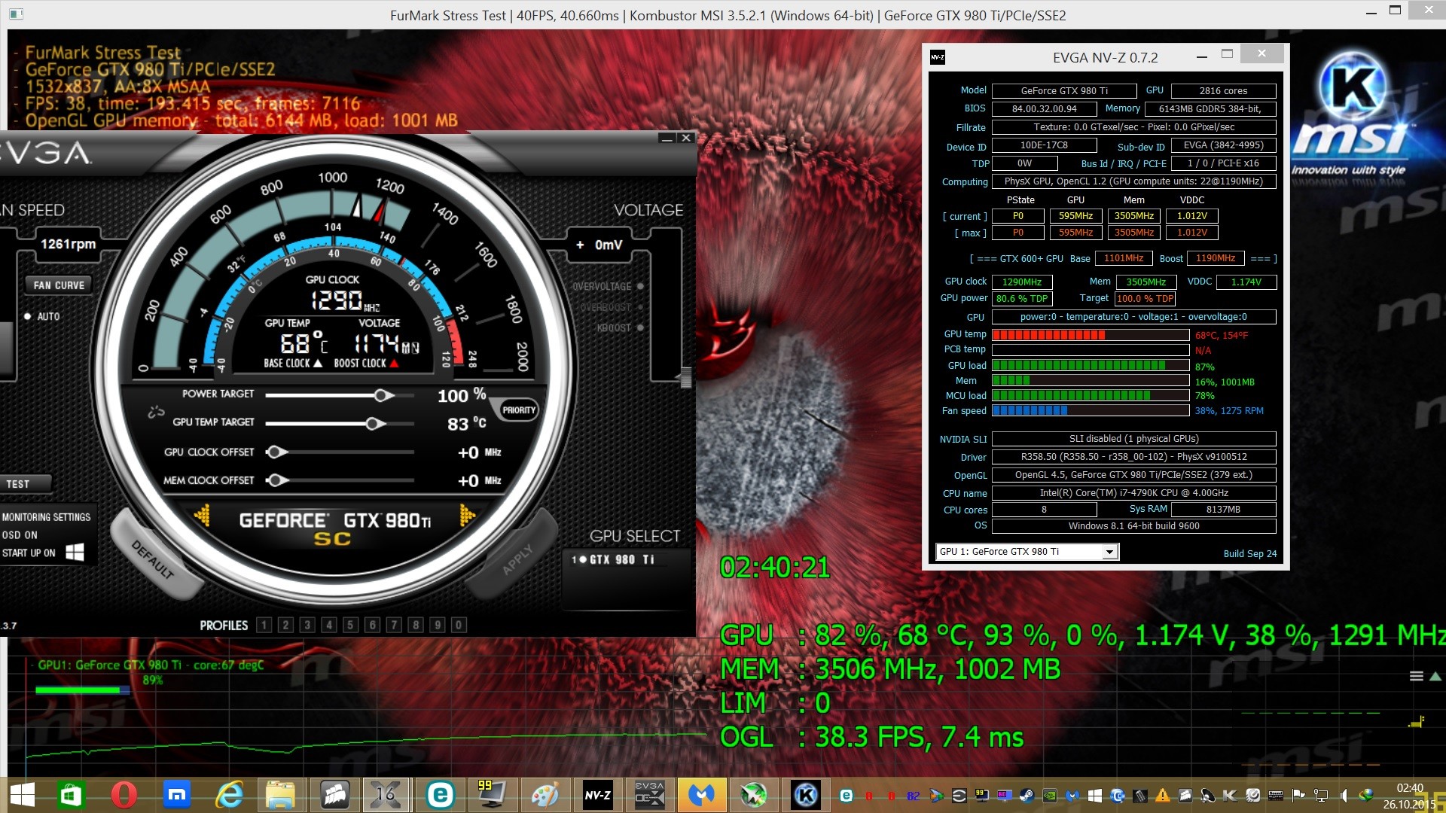This screenshot has width=1446, height=813.
Task: Toggle AUTO fan speed radio
Action: click(x=28, y=317)
